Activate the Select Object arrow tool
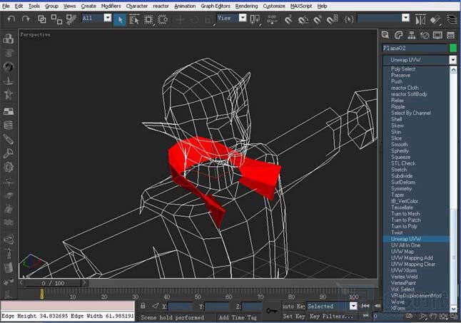 pyautogui.click(x=120, y=20)
